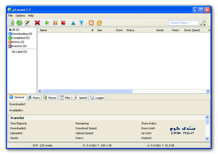This screenshot has height=155, width=218.
Task: Open the search engine dropdown arrow by the magnifier
Action: (x=205, y=25)
